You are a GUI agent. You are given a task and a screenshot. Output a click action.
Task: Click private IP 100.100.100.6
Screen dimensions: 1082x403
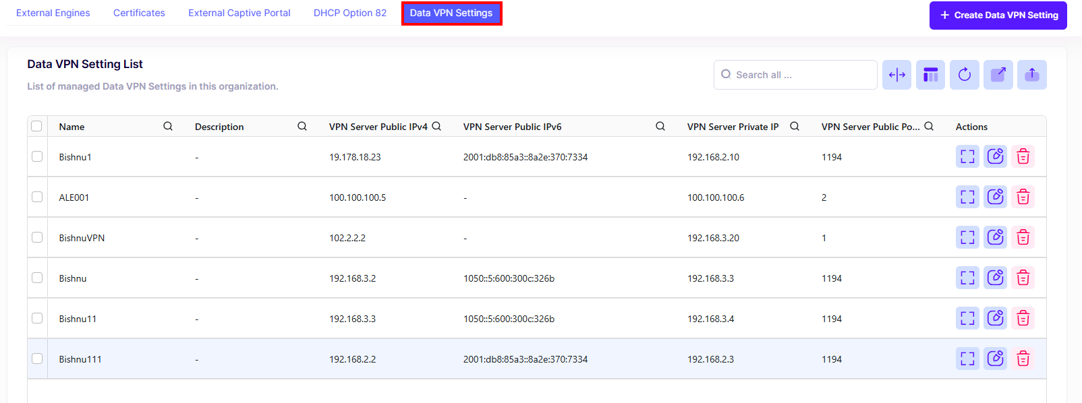pyautogui.click(x=716, y=197)
